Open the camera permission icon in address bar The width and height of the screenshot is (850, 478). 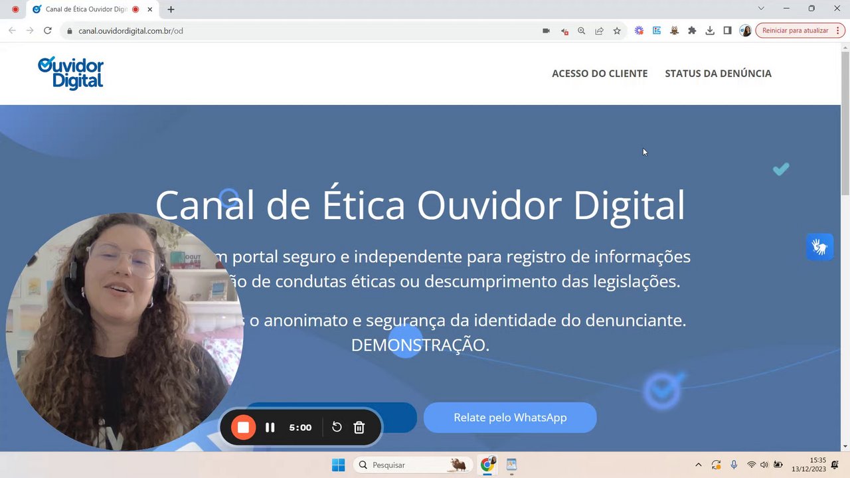[x=546, y=31]
